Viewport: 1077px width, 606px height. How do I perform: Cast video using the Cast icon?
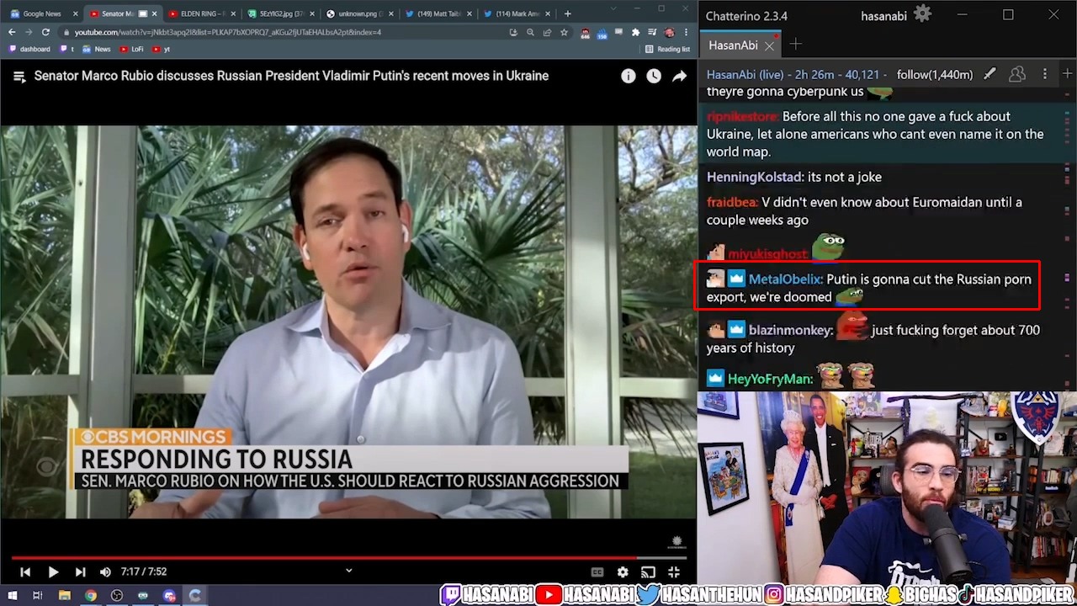pyautogui.click(x=648, y=572)
